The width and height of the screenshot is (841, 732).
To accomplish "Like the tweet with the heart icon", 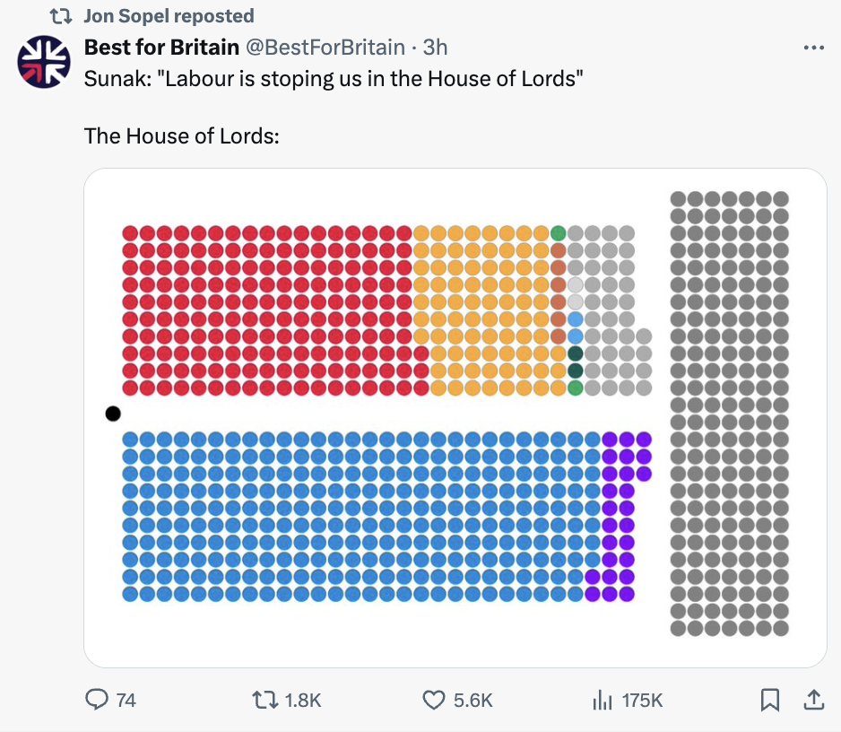I will (x=434, y=700).
